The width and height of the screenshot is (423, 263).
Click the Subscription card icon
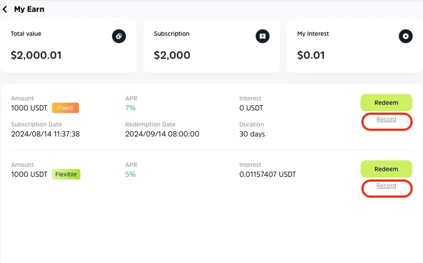(x=262, y=36)
